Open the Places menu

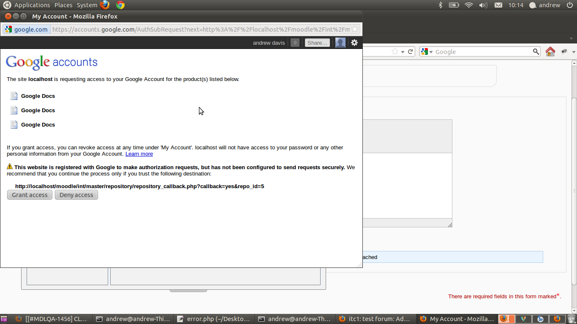click(x=63, y=5)
